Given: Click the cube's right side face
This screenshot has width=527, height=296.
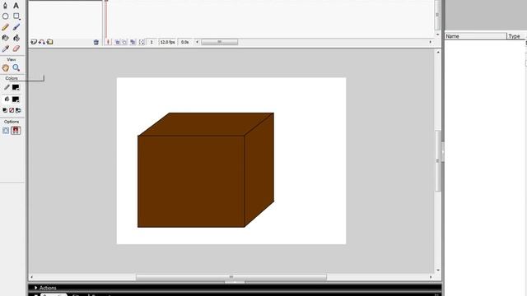Looking at the screenshot, I should (259, 169).
